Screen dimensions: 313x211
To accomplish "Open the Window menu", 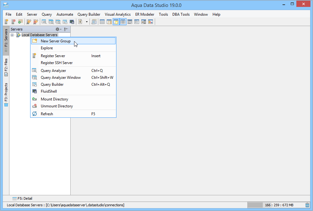I will click(201, 14).
